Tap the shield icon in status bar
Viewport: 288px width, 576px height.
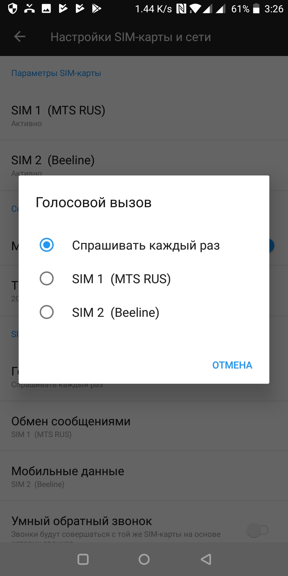tap(13, 9)
